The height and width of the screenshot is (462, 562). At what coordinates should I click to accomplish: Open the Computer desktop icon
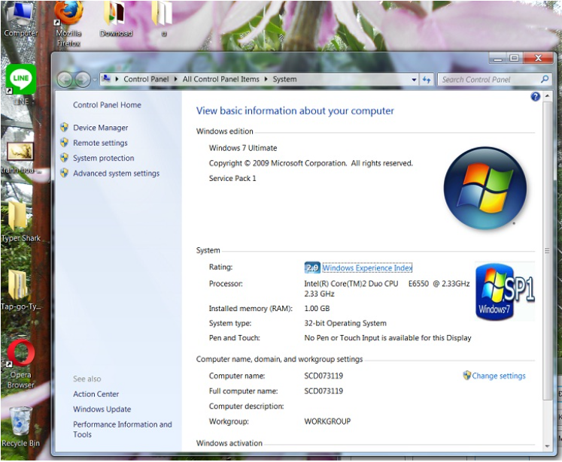click(20, 14)
